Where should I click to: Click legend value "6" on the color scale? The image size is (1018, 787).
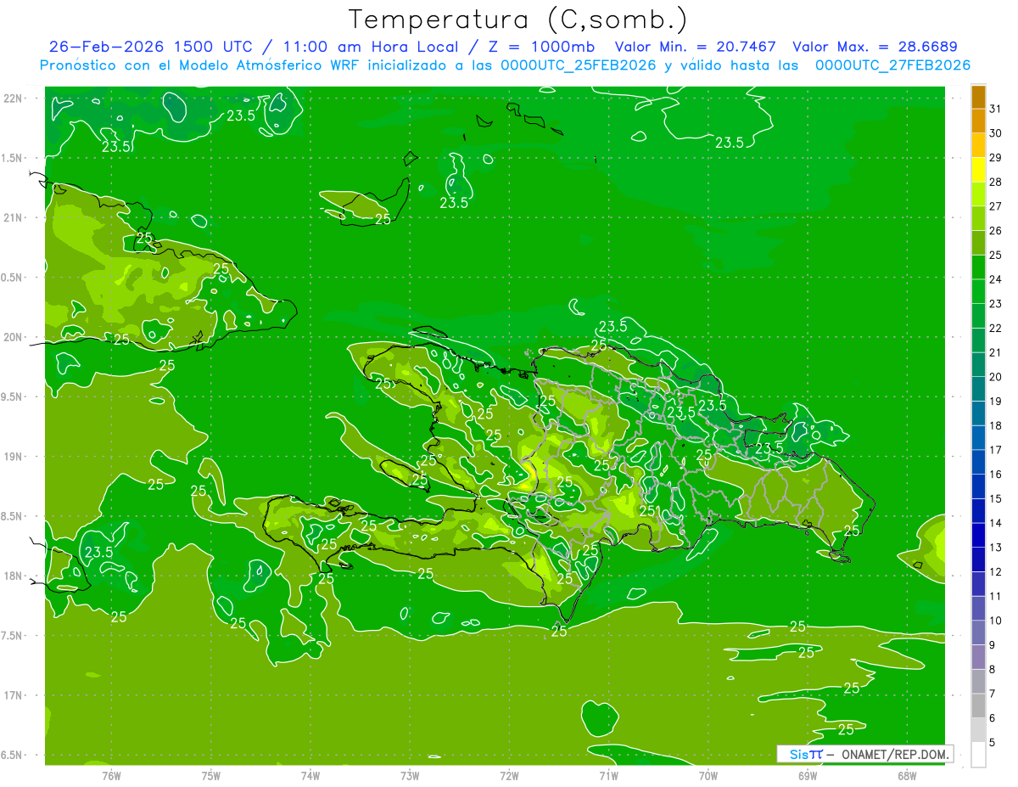click(993, 718)
